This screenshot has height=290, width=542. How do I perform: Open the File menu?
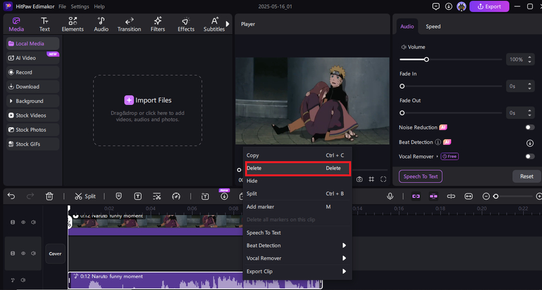coord(63,6)
